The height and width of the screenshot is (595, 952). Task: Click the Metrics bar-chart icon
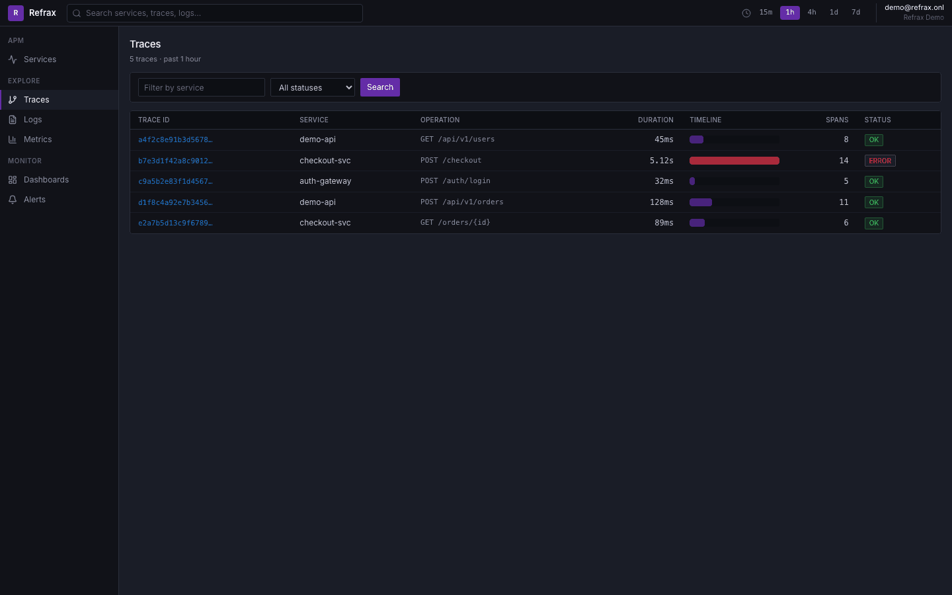[13, 139]
